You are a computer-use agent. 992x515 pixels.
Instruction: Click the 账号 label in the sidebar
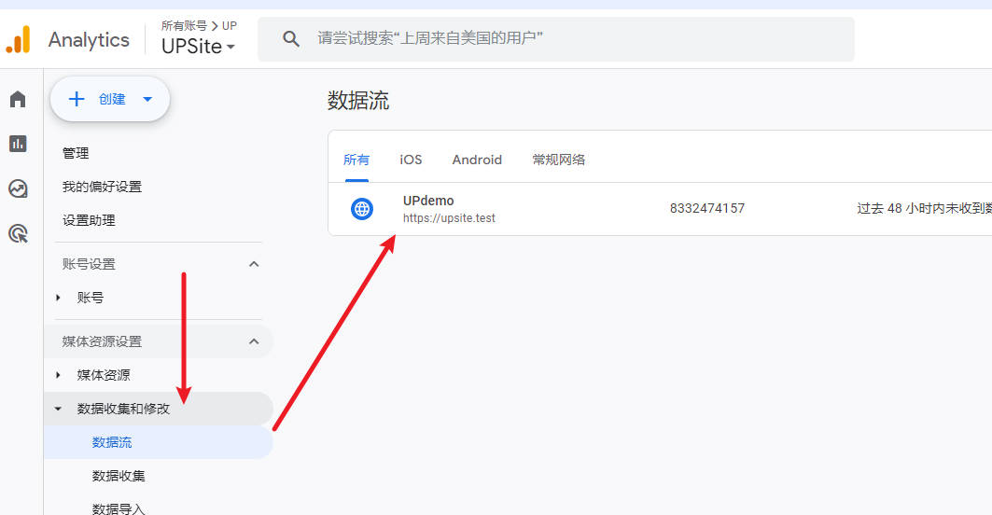coord(90,298)
